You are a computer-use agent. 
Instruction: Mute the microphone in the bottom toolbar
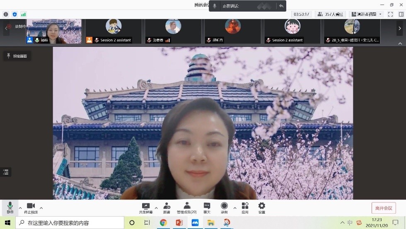tap(10, 207)
